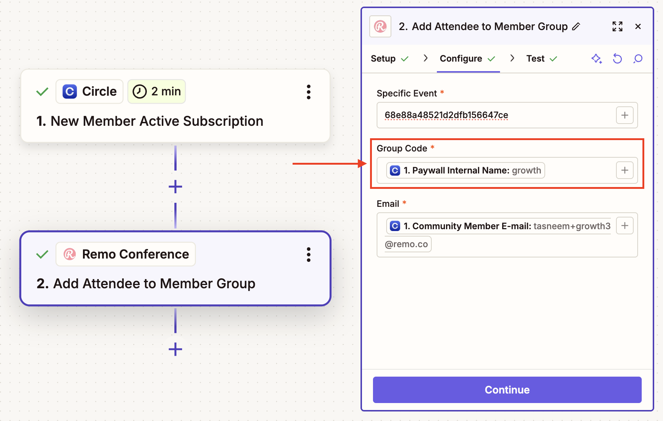This screenshot has height=421, width=663.
Task: Open the AI sparkle assistant icon
Action: coord(597,59)
